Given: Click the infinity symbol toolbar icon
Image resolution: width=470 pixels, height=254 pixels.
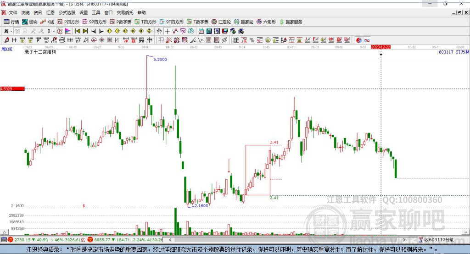Looking at the screenshot, I should 367,40.
